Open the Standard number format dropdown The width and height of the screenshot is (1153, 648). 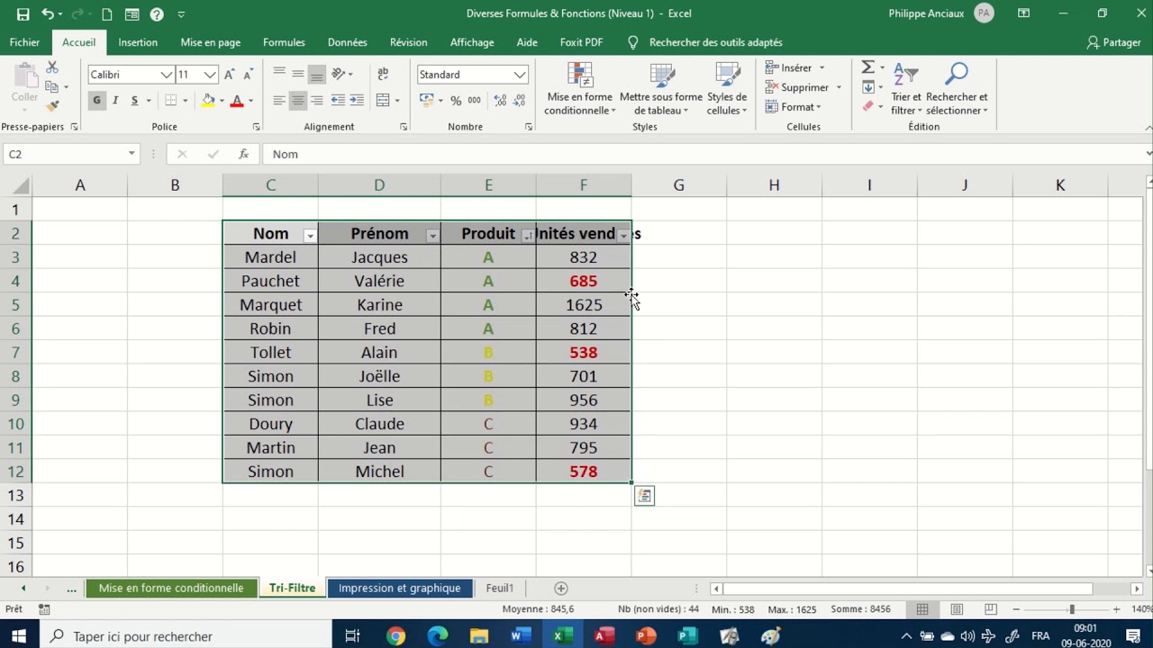(520, 75)
